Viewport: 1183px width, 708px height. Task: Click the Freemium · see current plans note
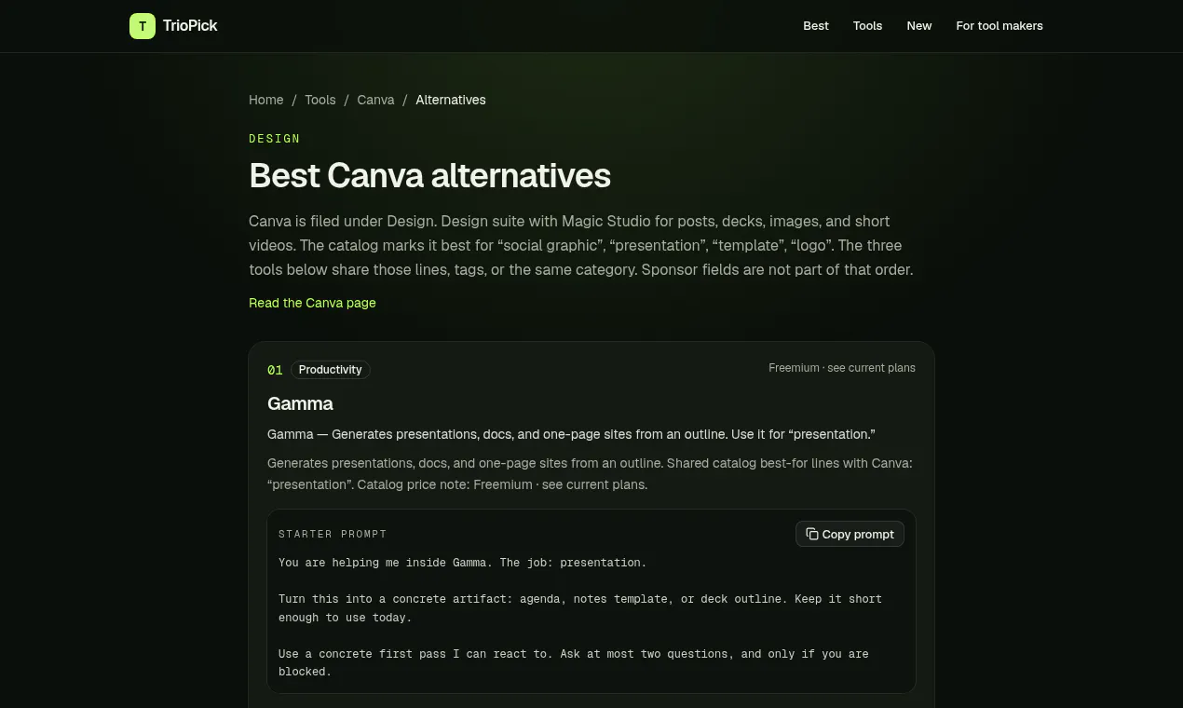coord(842,368)
